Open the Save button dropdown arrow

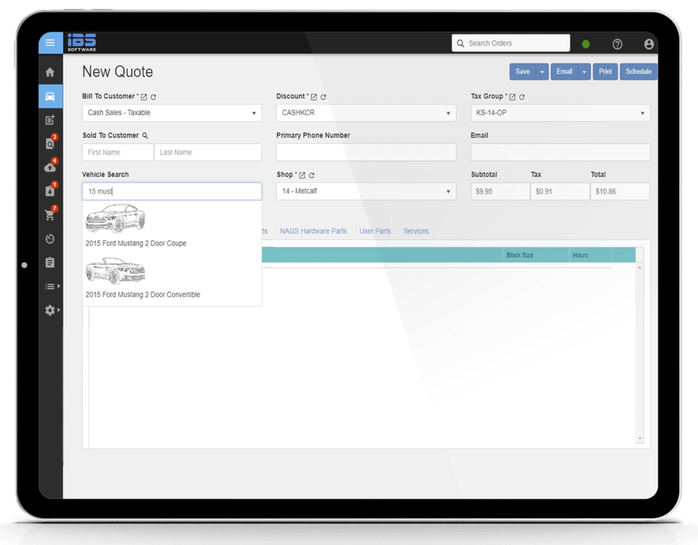[542, 72]
